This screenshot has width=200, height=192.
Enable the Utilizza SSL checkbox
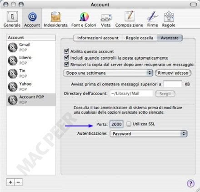coord(129,124)
